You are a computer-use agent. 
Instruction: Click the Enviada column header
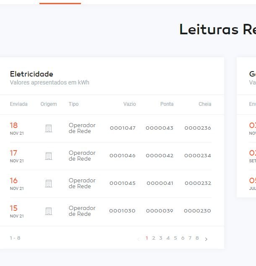pos(19,104)
